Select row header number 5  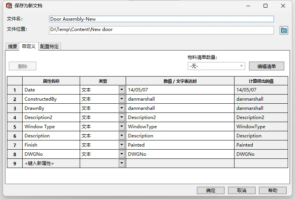click(x=15, y=126)
